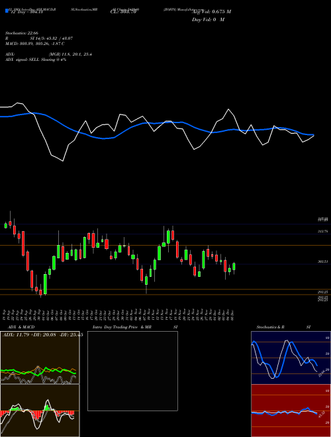Click the 'MACD: 303.39, 305.26, -1.87 C' line
The width and height of the screenshot is (331, 437).
(35, 44)
